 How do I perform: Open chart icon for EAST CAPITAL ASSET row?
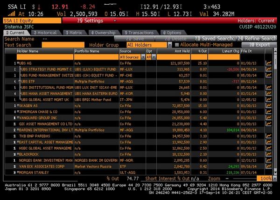268,142
